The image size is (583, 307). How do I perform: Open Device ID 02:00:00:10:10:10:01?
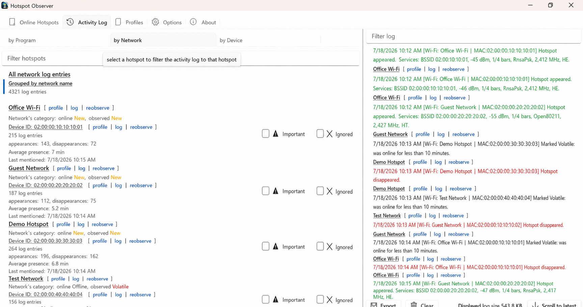tap(46, 127)
